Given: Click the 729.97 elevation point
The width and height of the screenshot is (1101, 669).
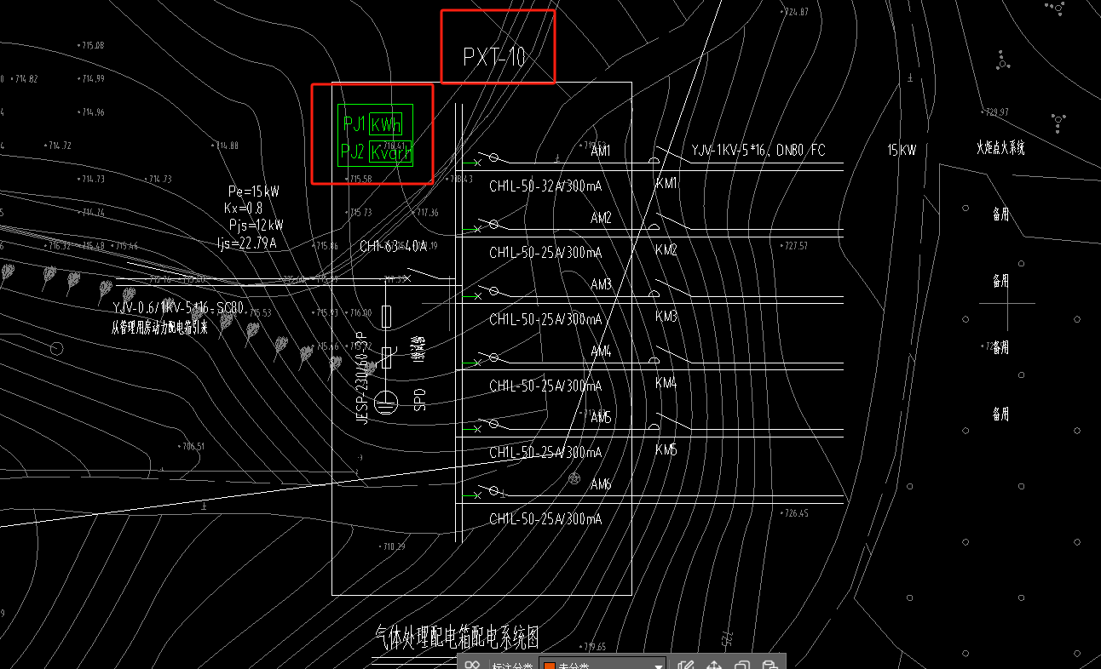Looking at the screenshot, I should click(995, 111).
